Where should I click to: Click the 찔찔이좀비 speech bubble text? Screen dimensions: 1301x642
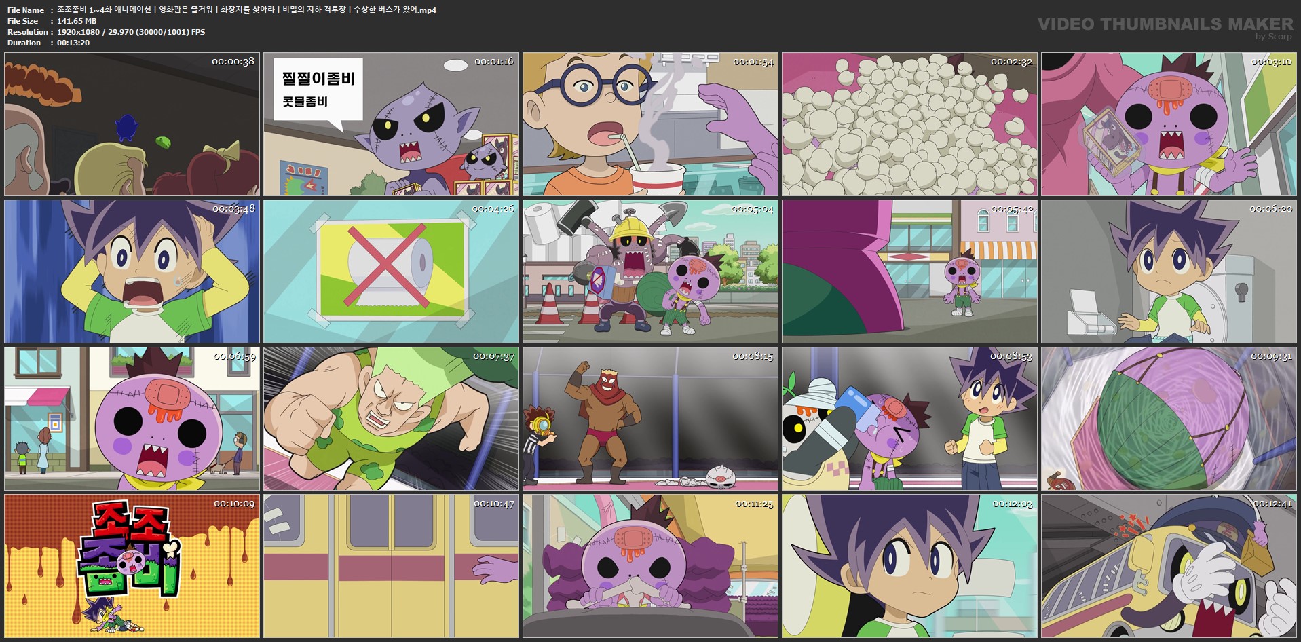click(318, 79)
